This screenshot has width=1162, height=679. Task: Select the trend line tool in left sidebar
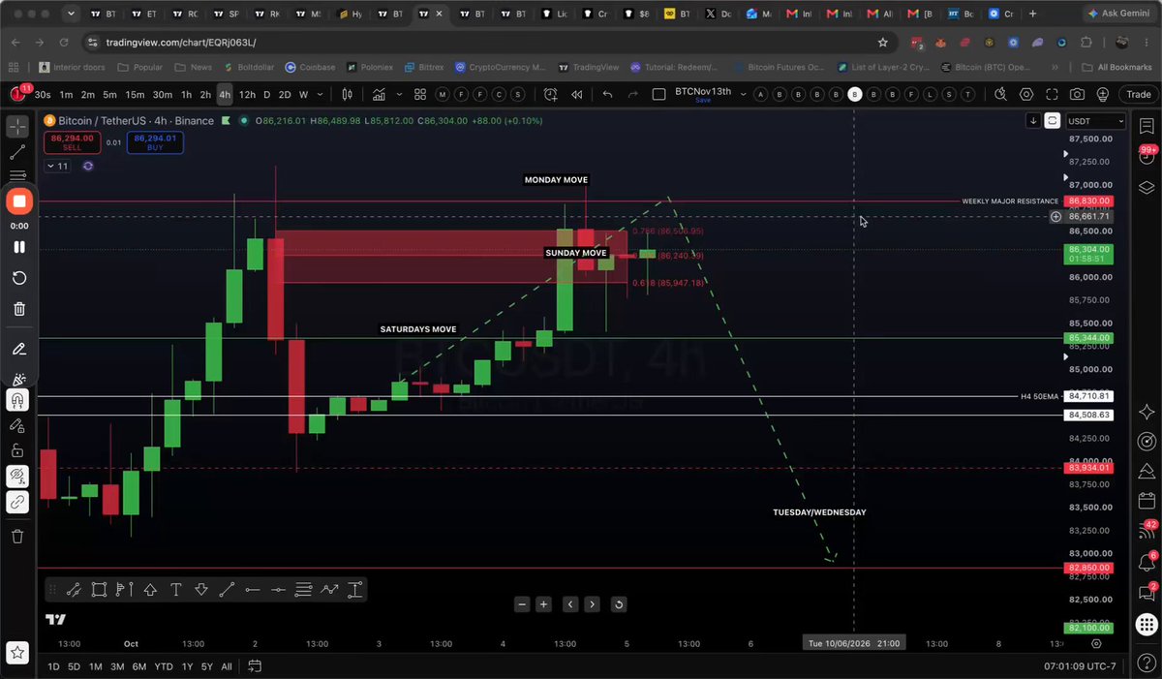coord(18,152)
